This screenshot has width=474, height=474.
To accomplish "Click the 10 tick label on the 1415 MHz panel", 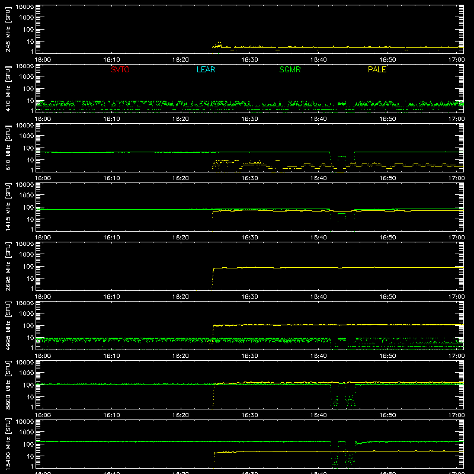I will pos(30,219).
